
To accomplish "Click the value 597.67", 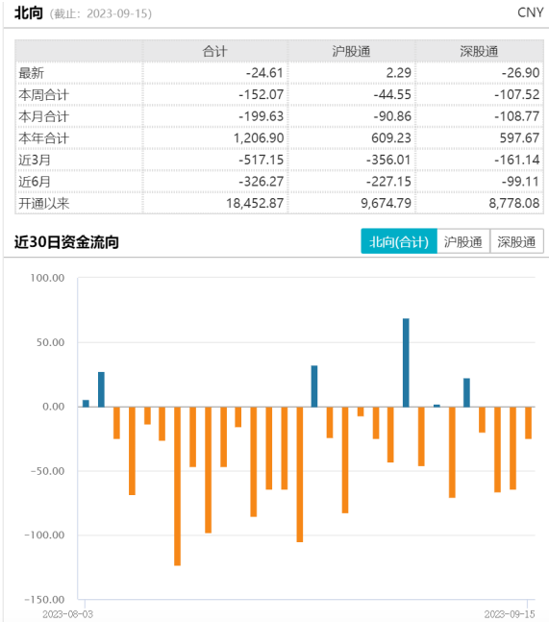I will tap(519, 138).
